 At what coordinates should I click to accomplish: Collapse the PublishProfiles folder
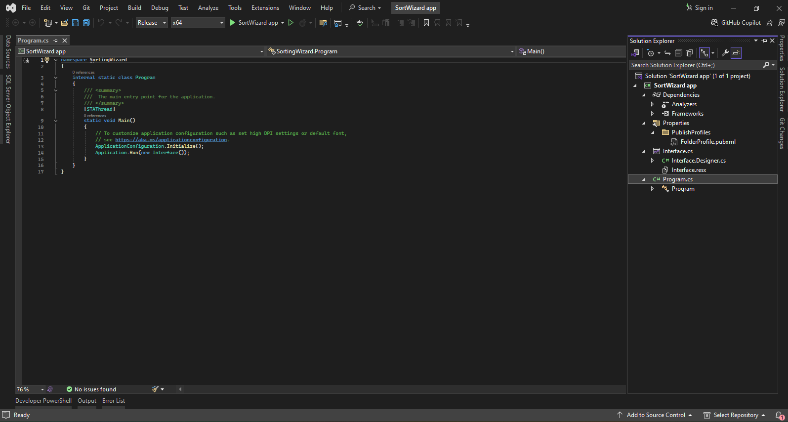tap(653, 132)
